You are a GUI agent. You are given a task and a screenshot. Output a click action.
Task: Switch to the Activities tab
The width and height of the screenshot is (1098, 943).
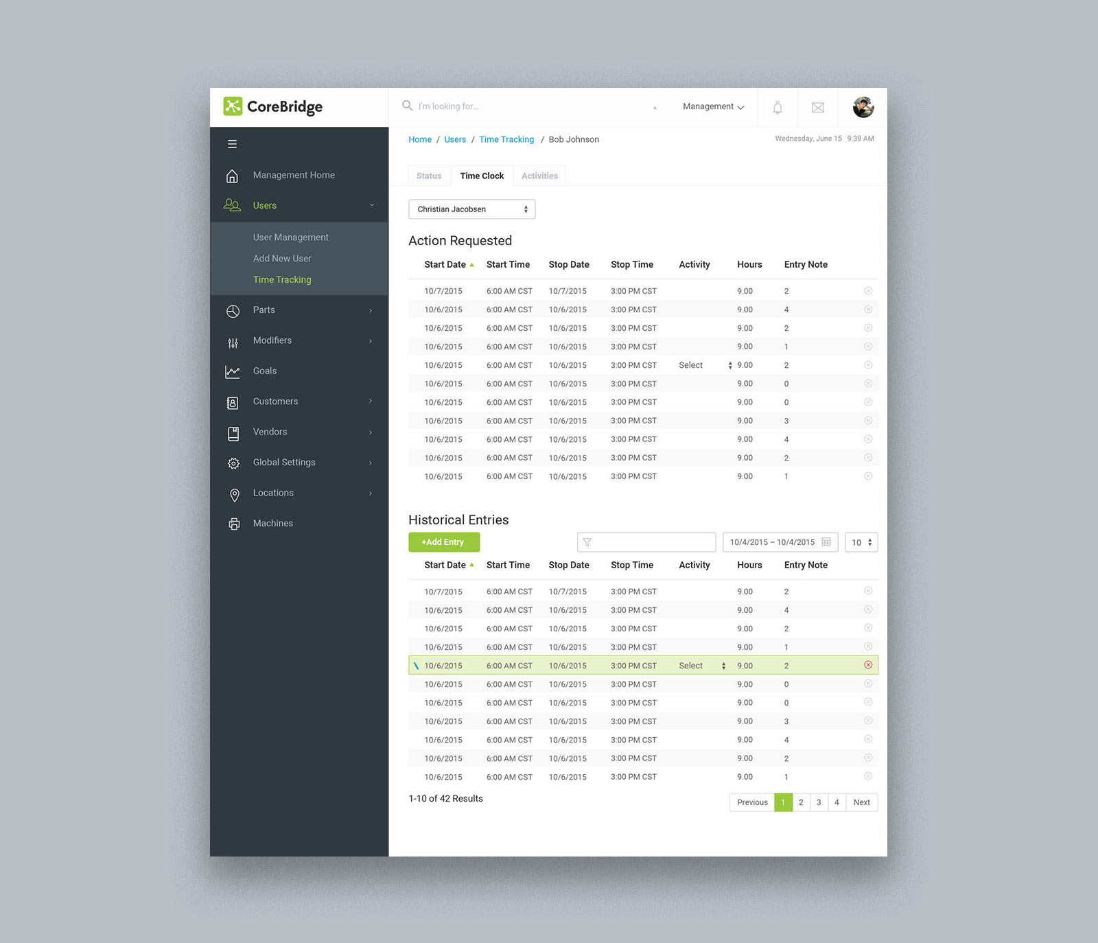tap(539, 176)
